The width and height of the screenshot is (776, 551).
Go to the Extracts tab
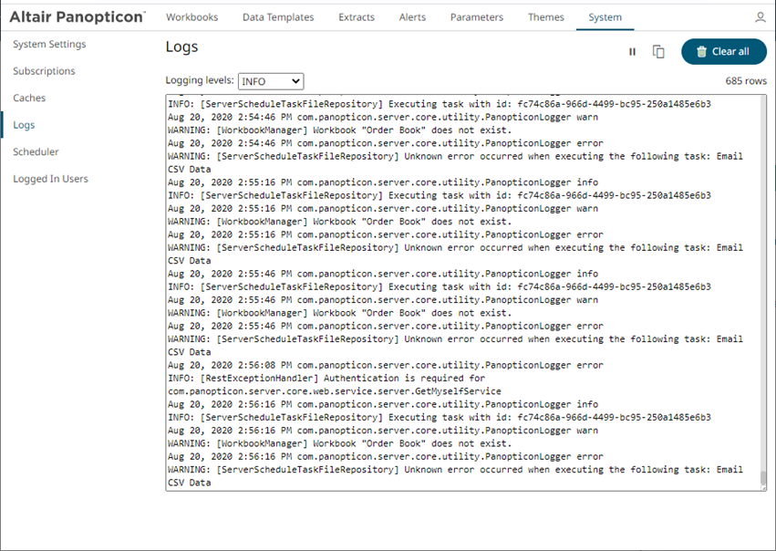click(x=356, y=17)
